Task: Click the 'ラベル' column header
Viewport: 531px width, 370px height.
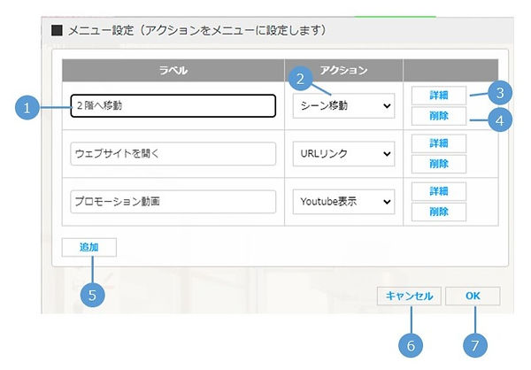Action: pyautogui.click(x=173, y=69)
